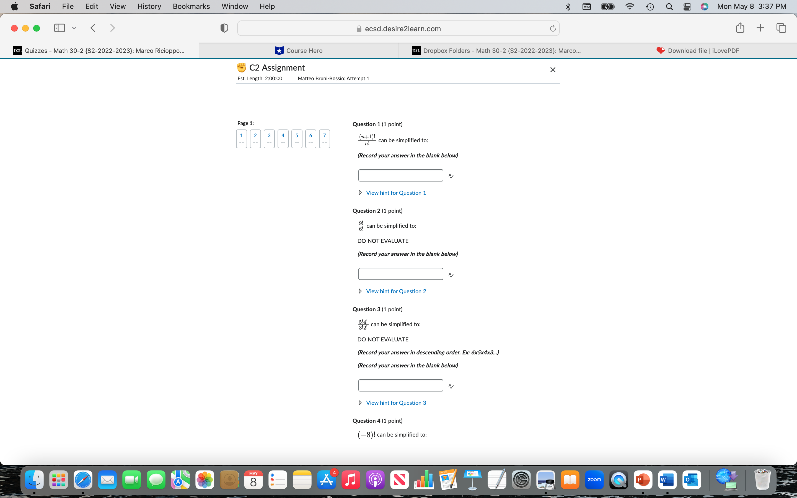
Task: Jump to question 5 in page navigator
Action: click(x=297, y=139)
